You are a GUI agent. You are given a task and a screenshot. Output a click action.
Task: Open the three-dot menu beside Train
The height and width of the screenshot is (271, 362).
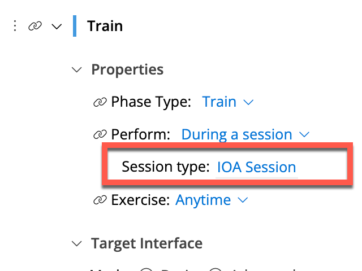tap(15, 26)
